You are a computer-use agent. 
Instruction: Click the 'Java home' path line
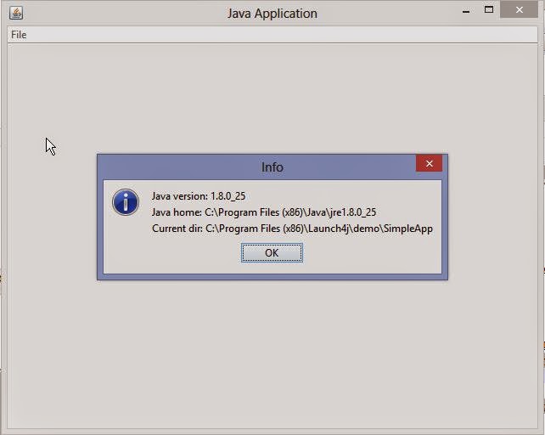click(264, 212)
